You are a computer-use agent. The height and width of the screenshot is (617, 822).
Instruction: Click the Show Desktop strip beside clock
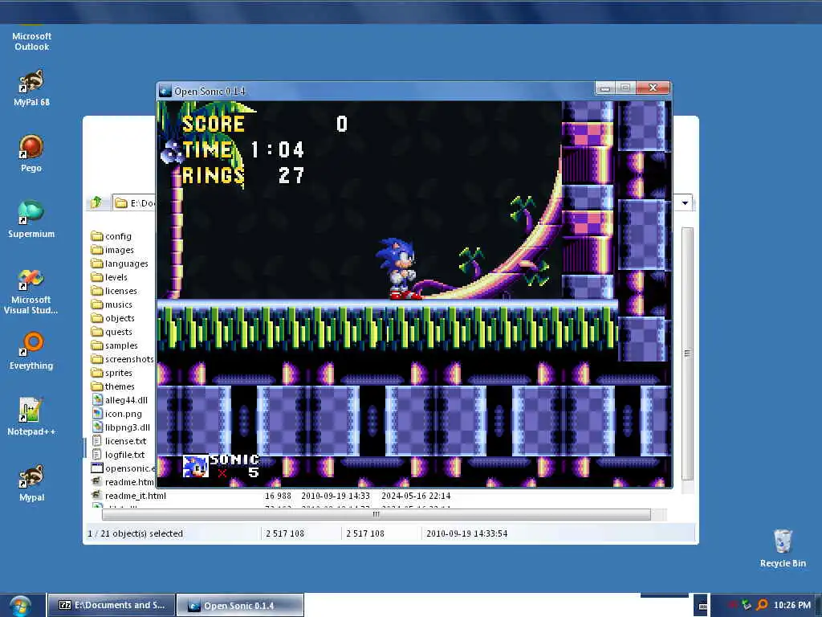point(818,606)
